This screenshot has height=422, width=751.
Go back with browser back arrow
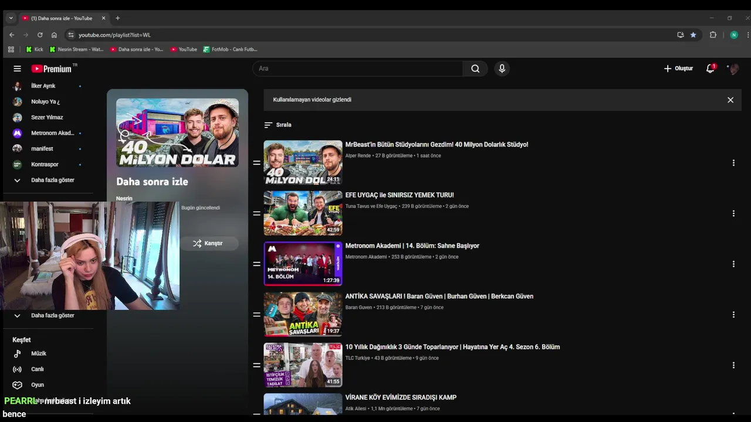click(x=12, y=35)
